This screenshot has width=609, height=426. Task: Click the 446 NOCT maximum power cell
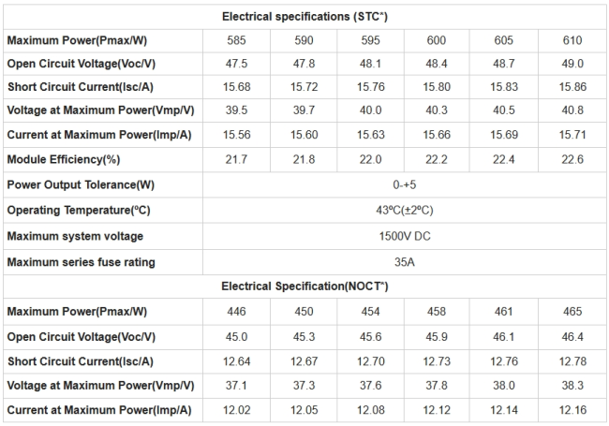coord(237,311)
